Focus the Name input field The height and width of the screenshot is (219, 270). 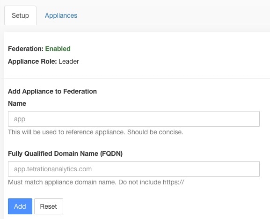coord(134,119)
